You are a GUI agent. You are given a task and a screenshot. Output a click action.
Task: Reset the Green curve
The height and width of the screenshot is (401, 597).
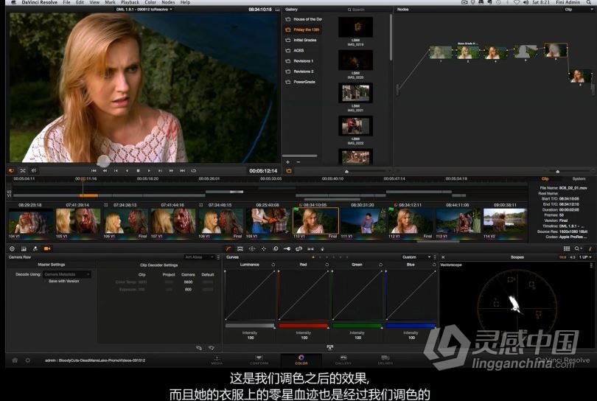pyautogui.click(x=380, y=265)
